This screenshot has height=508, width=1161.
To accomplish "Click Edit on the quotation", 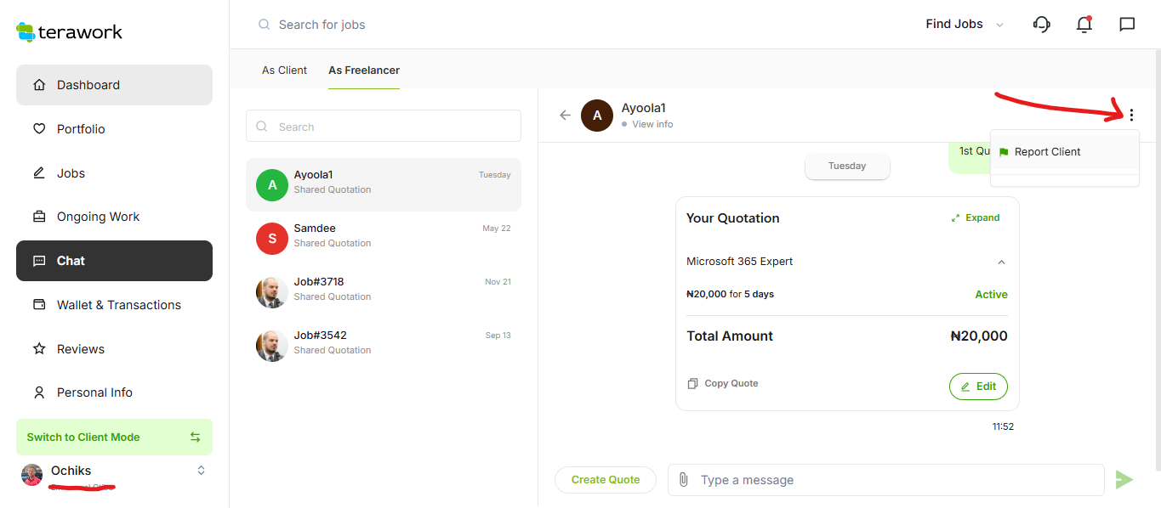I will point(978,387).
